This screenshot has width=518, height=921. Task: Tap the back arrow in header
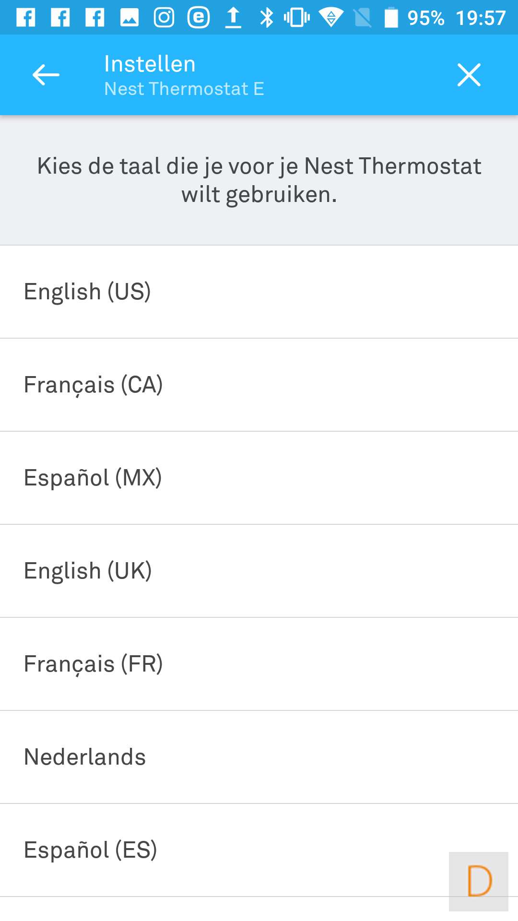(x=46, y=75)
